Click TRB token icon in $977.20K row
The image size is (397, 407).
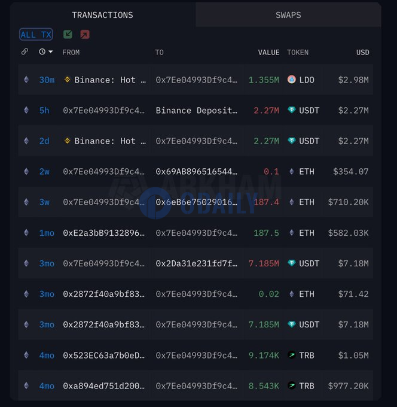pos(292,385)
